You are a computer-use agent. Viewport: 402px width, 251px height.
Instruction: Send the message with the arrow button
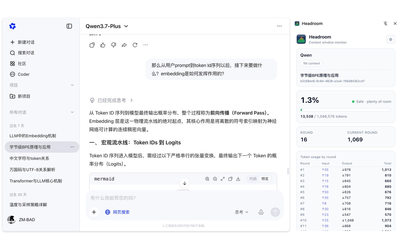point(275,212)
